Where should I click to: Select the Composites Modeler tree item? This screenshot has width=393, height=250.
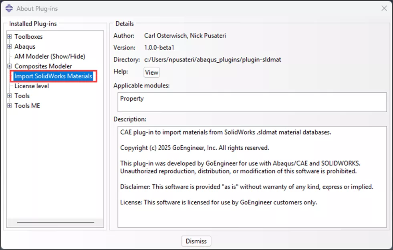coord(43,66)
